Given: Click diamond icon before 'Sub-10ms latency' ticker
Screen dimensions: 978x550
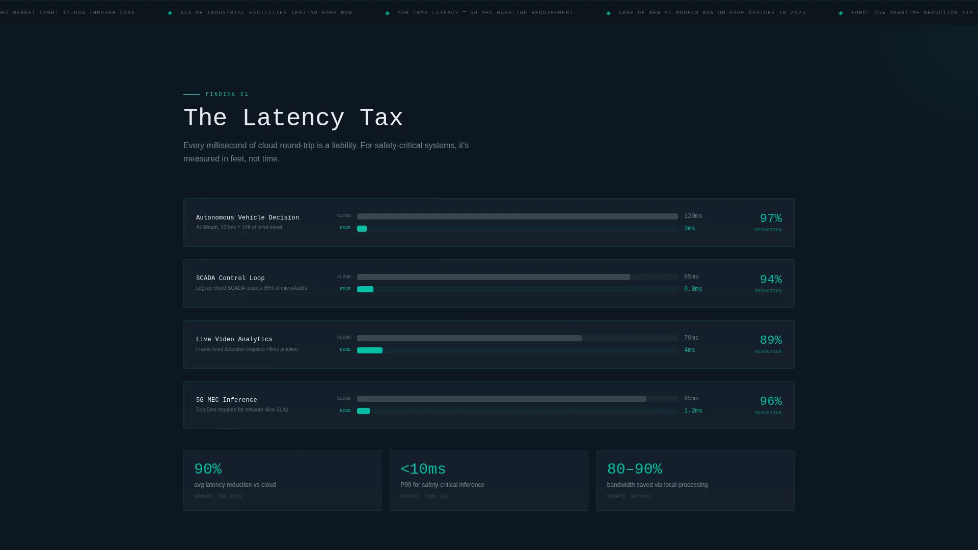Looking at the screenshot, I should (x=388, y=13).
